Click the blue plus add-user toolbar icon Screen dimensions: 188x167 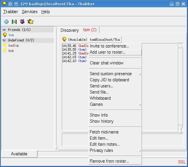pyautogui.click(x=6, y=22)
